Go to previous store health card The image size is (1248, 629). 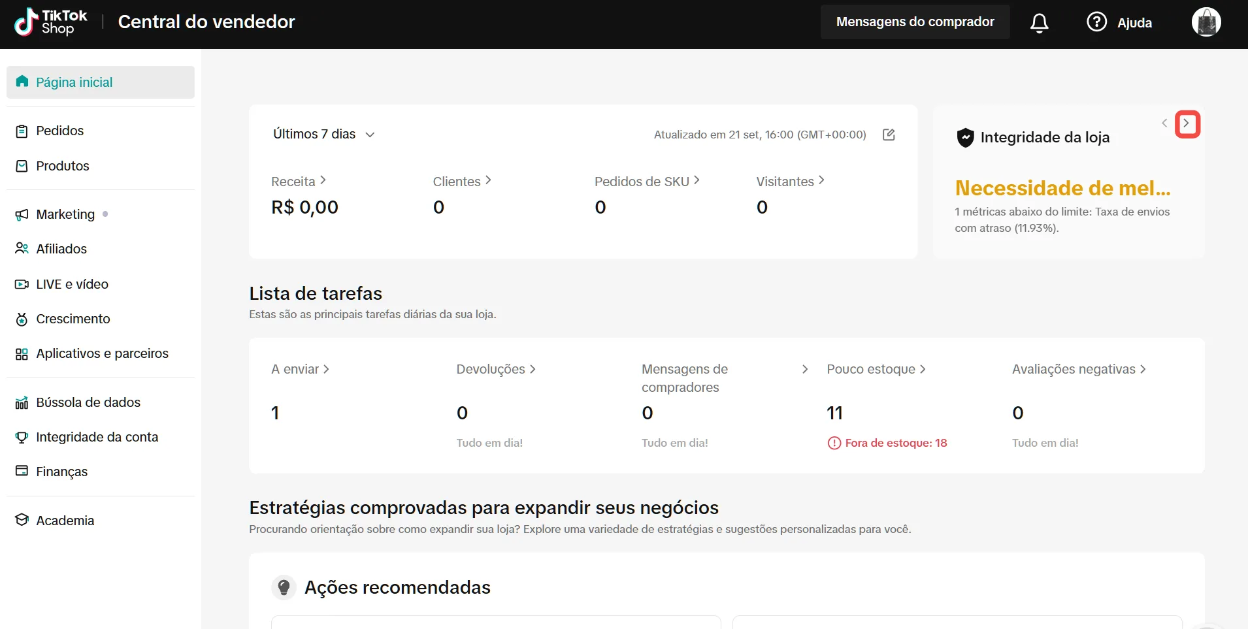pyautogui.click(x=1164, y=123)
